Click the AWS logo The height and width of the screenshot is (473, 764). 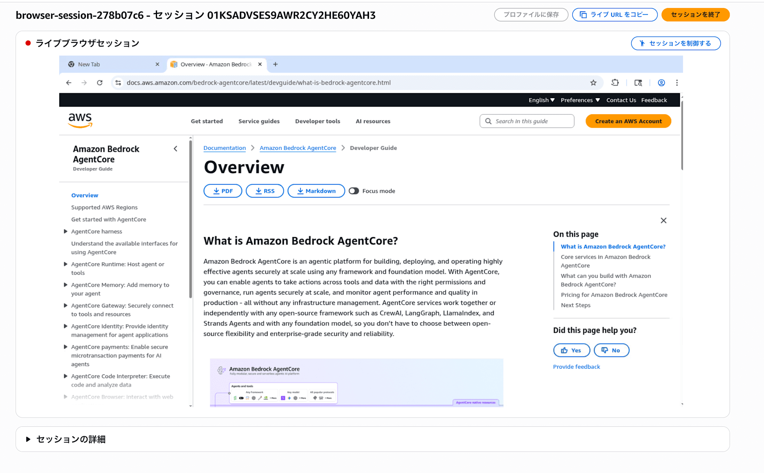coord(80,120)
